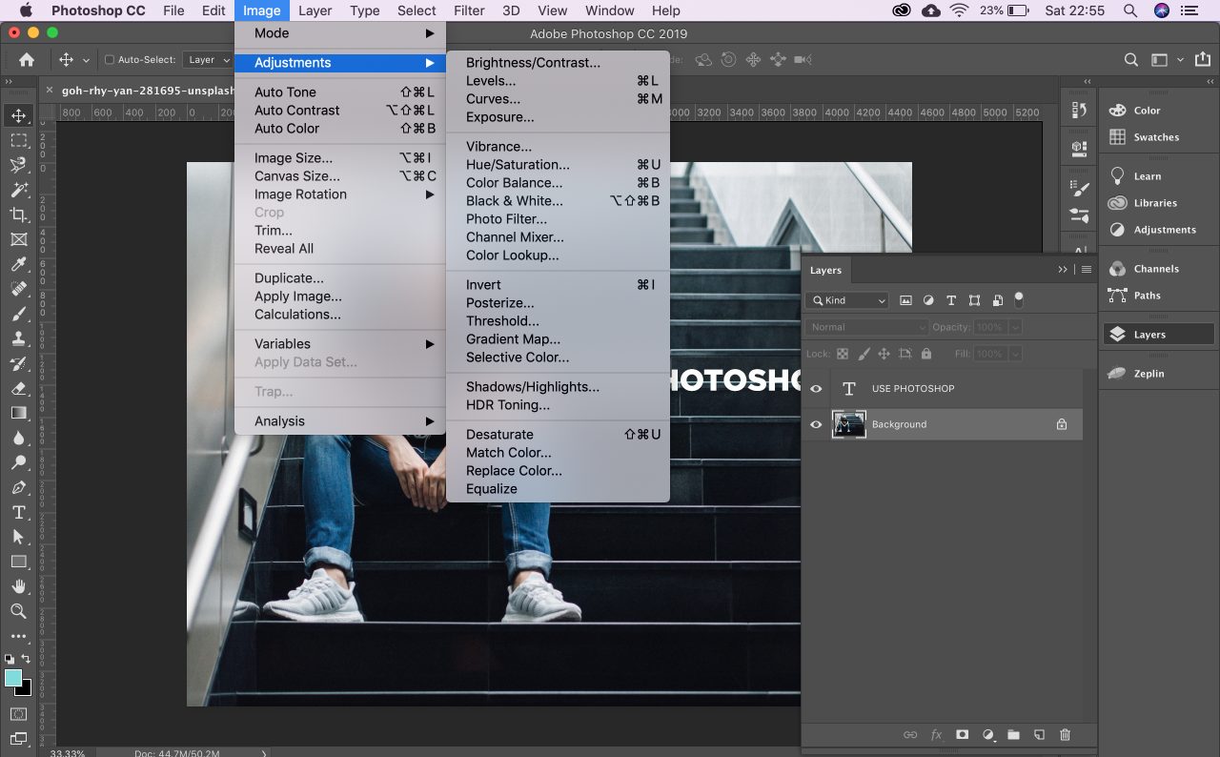
Task: Select the Magic Wand tool
Action: click(18, 190)
